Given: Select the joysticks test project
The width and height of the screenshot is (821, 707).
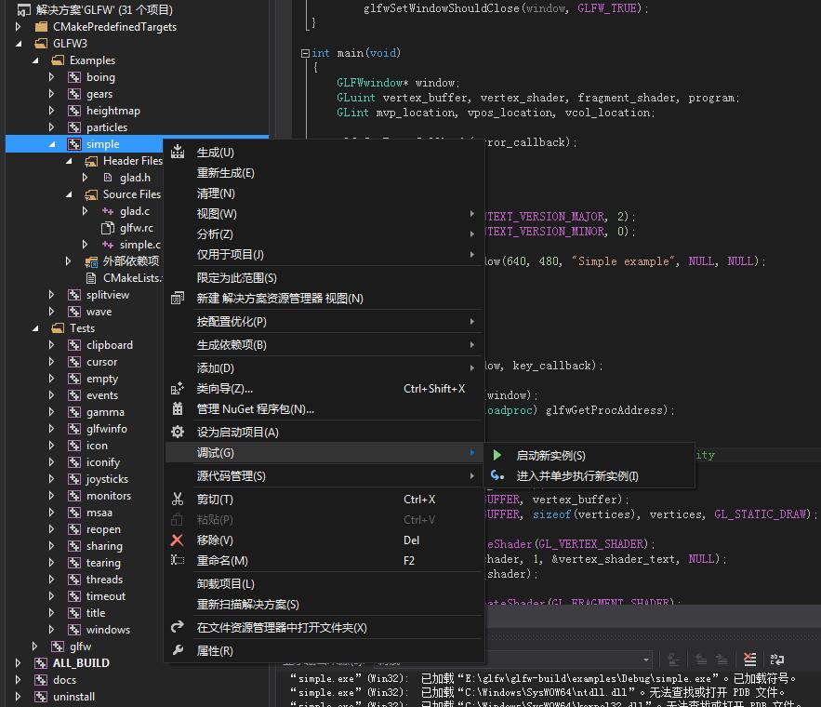Looking at the screenshot, I should (x=107, y=479).
